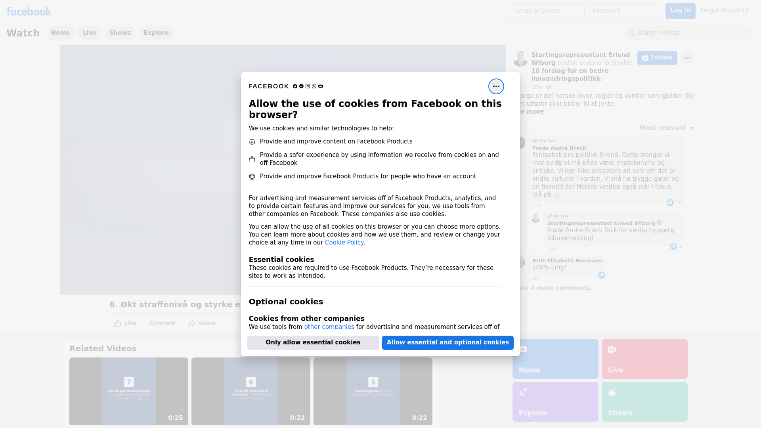Click the Shows clapperboard icon on the green tile

click(x=612, y=392)
